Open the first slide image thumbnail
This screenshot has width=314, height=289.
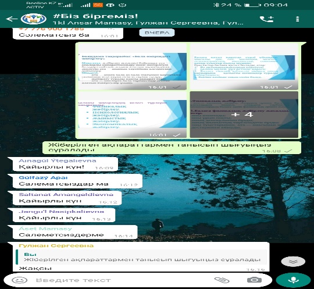133,67
